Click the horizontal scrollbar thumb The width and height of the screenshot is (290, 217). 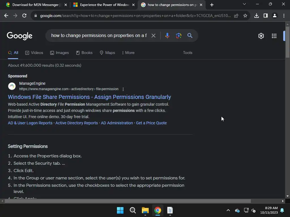tap(128, 201)
